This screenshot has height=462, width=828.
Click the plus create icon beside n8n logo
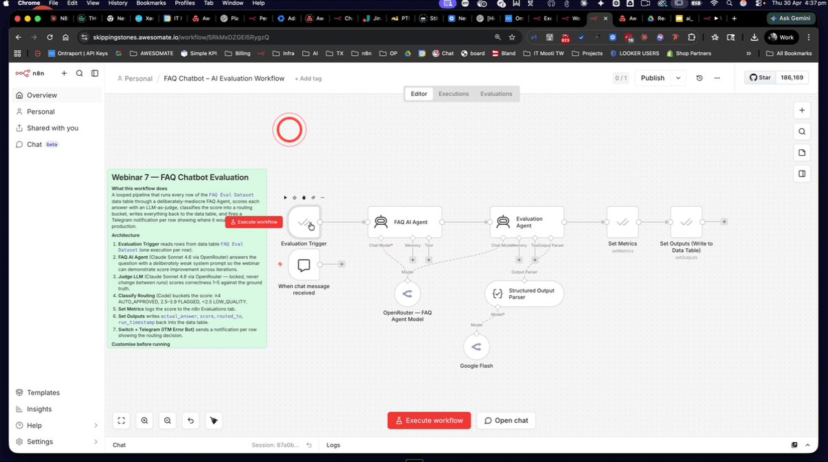64,73
